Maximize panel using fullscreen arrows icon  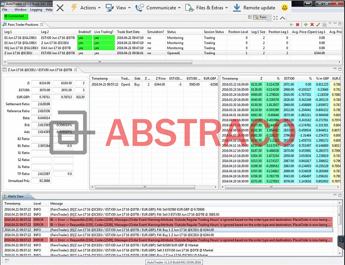click(x=275, y=18)
